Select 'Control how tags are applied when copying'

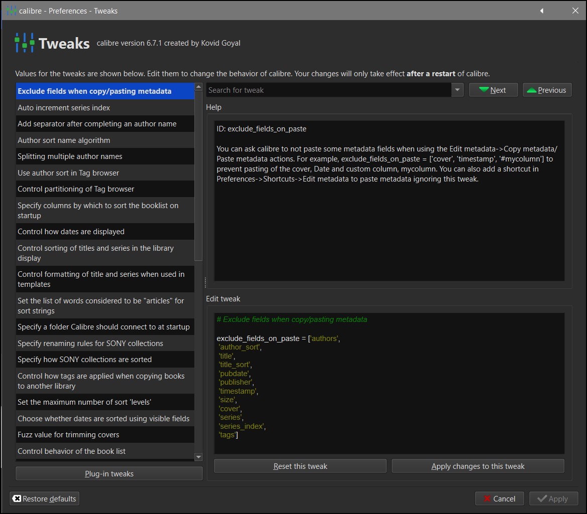coord(105,381)
